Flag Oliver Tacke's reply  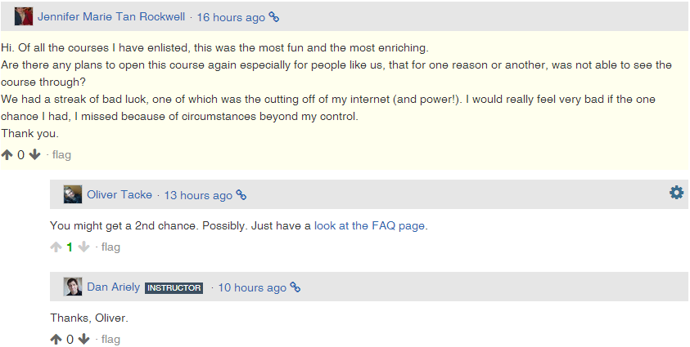coord(110,247)
